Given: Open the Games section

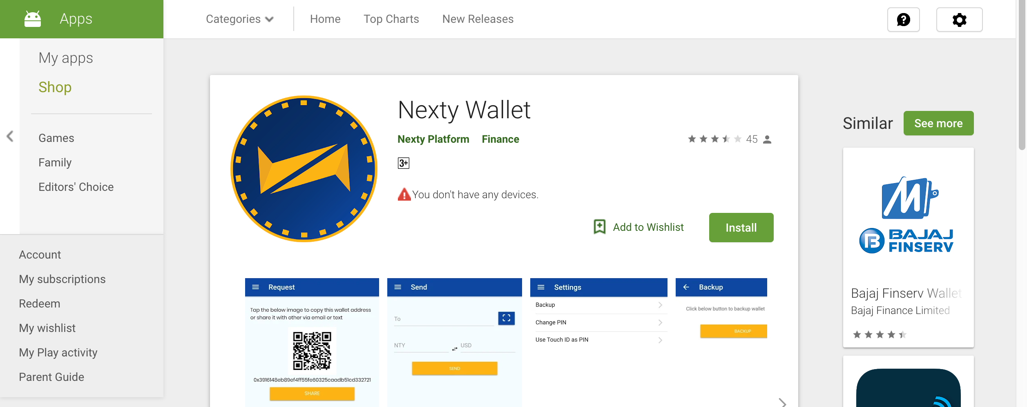Looking at the screenshot, I should coord(56,138).
